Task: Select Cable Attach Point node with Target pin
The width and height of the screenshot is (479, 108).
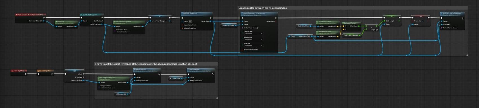Action: (300, 36)
